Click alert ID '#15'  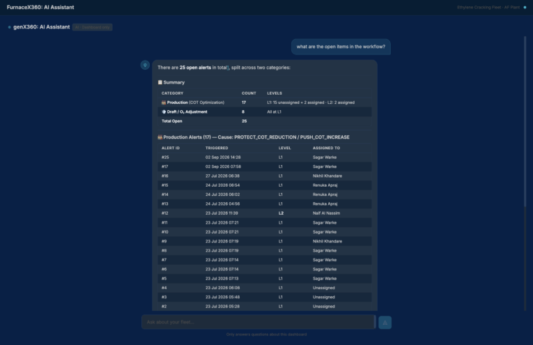165,185
